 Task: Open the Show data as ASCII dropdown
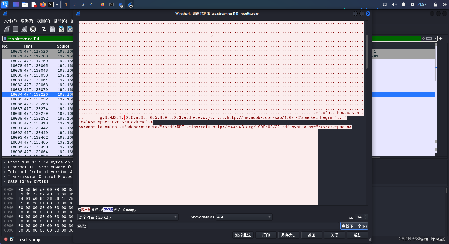pyautogui.click(x=244, y=217)
